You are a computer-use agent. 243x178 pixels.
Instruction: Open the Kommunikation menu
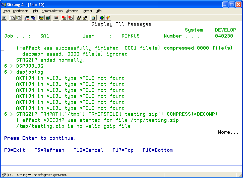(52, 11)
